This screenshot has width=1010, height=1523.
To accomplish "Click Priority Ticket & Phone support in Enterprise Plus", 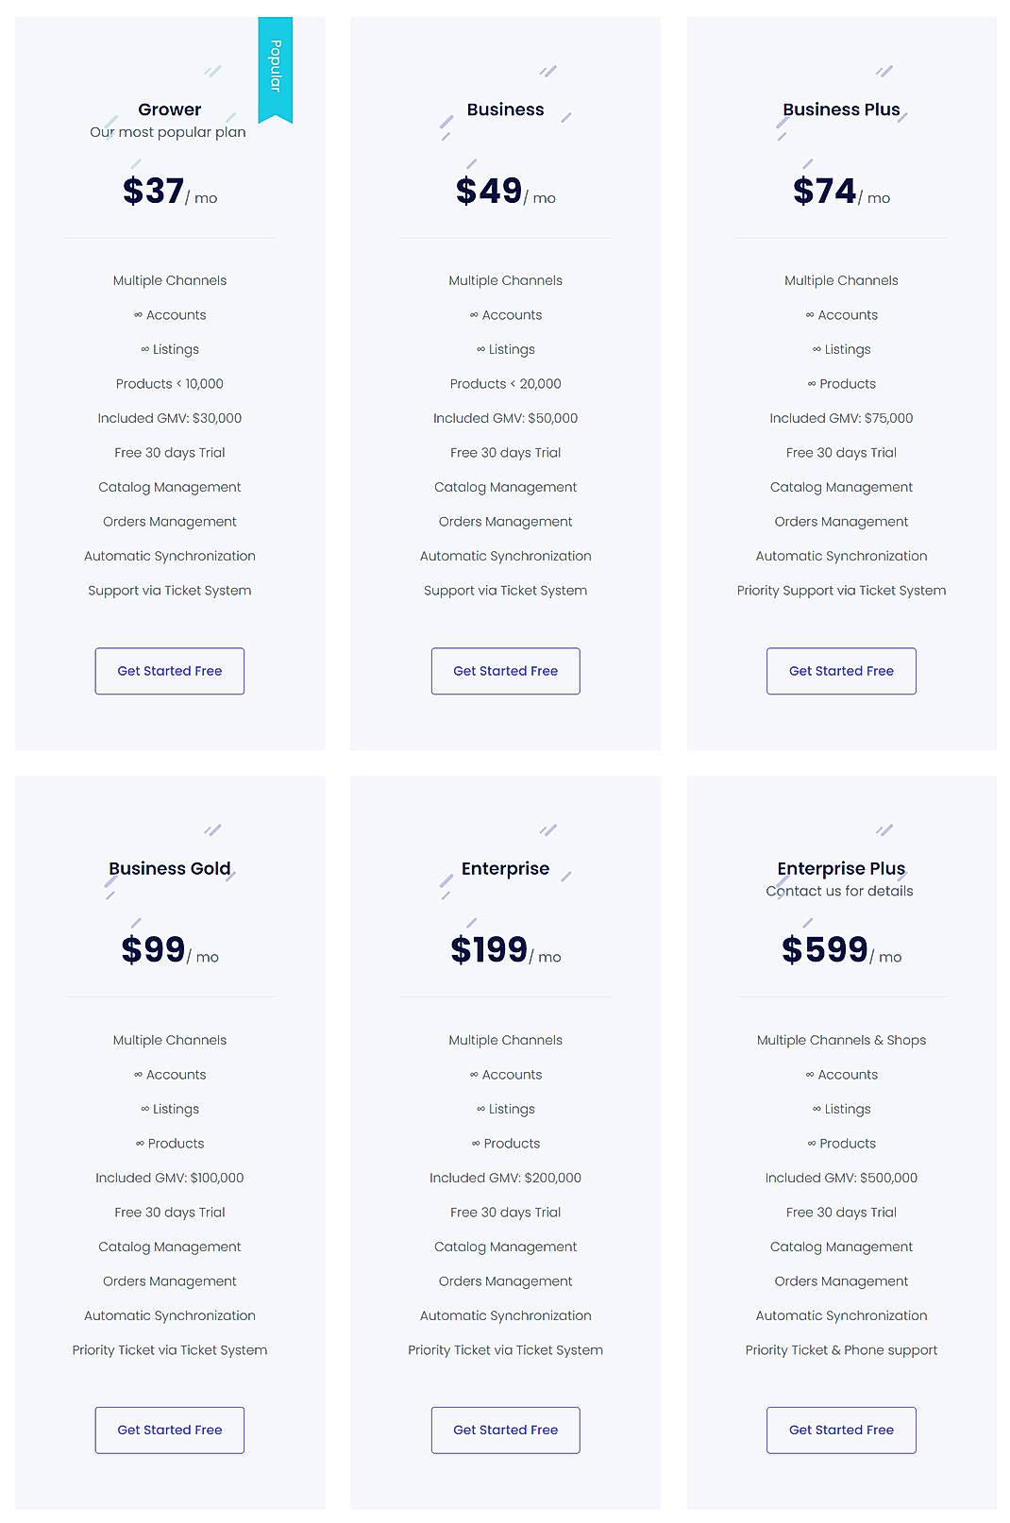I will tap(841, 1349).
